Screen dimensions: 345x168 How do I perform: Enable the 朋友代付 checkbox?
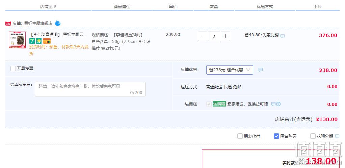point(240,136)
